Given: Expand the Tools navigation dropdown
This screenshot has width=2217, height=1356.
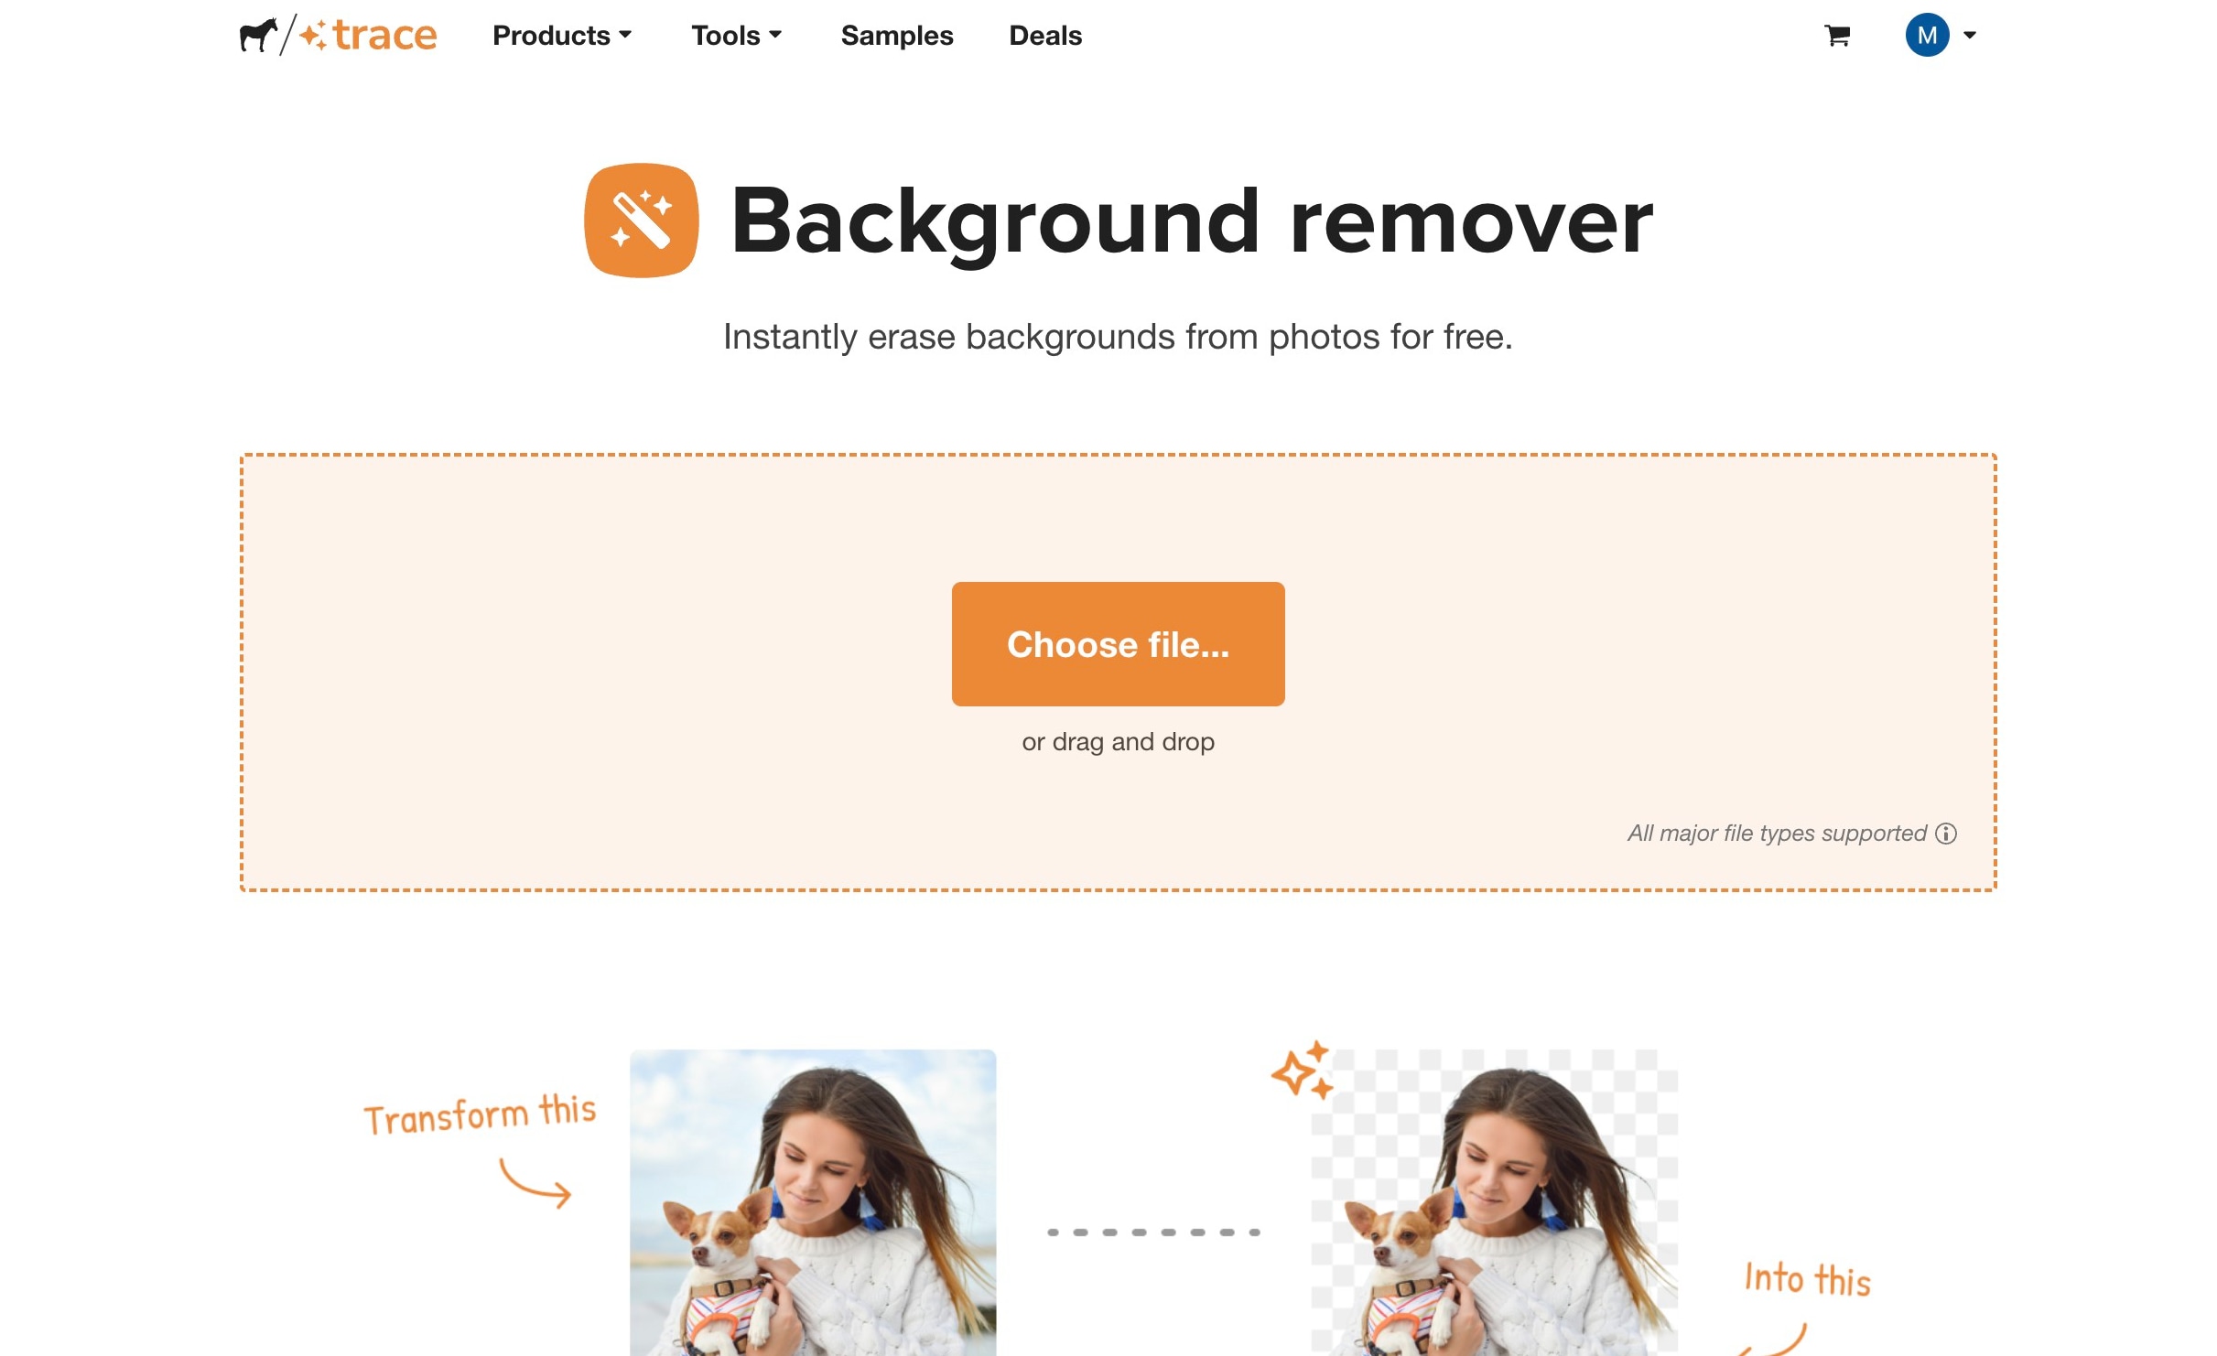Looking at the screenshot, I should coord(735,35).
